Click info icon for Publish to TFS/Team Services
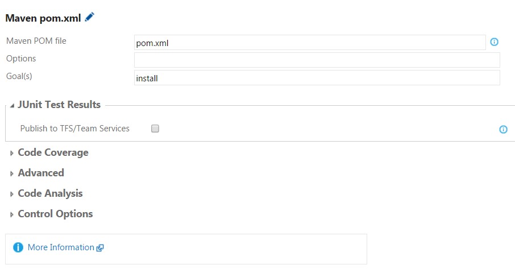Image resolution: width=515 pixels, height=269 pixels. (x=503, y=130)
